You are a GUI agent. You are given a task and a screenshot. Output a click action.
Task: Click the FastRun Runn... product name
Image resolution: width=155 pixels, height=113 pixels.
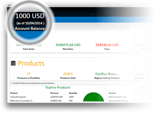107,74
